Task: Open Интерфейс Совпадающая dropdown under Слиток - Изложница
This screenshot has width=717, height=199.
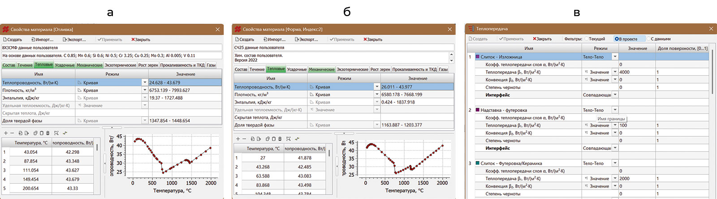Action: (x=615, y=95)
